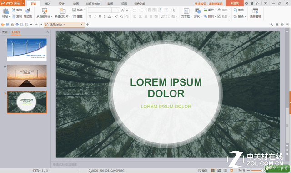Toggle Italic formatting button

pyautogui.click(x=95, y=16)
